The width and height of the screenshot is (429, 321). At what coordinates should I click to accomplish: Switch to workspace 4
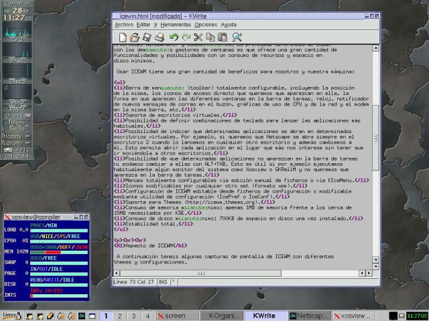tap(147, 316)
